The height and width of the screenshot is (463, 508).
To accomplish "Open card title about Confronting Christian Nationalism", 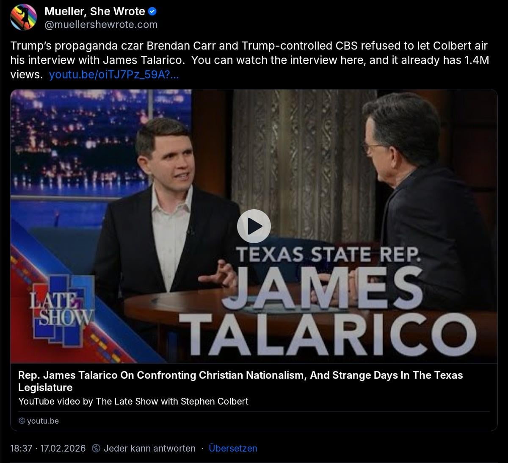I will 240,381.
